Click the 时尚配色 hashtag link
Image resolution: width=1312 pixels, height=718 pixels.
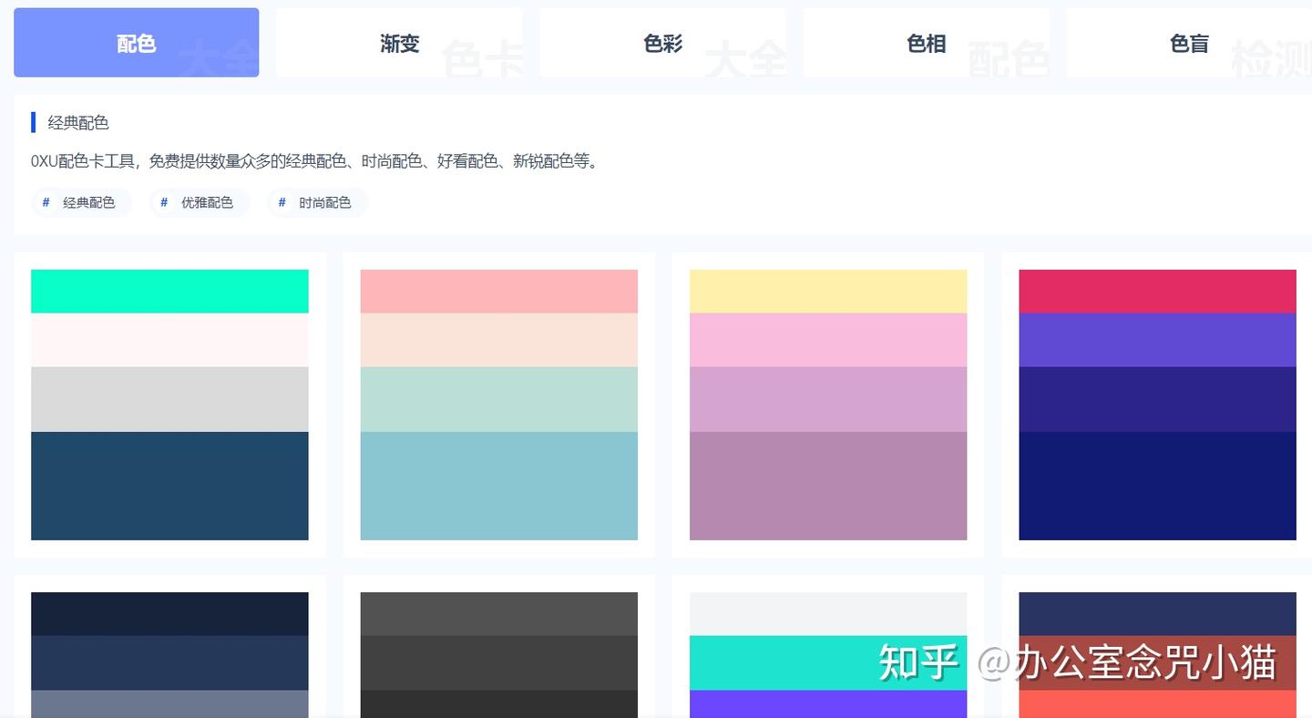tap(318, 202)
